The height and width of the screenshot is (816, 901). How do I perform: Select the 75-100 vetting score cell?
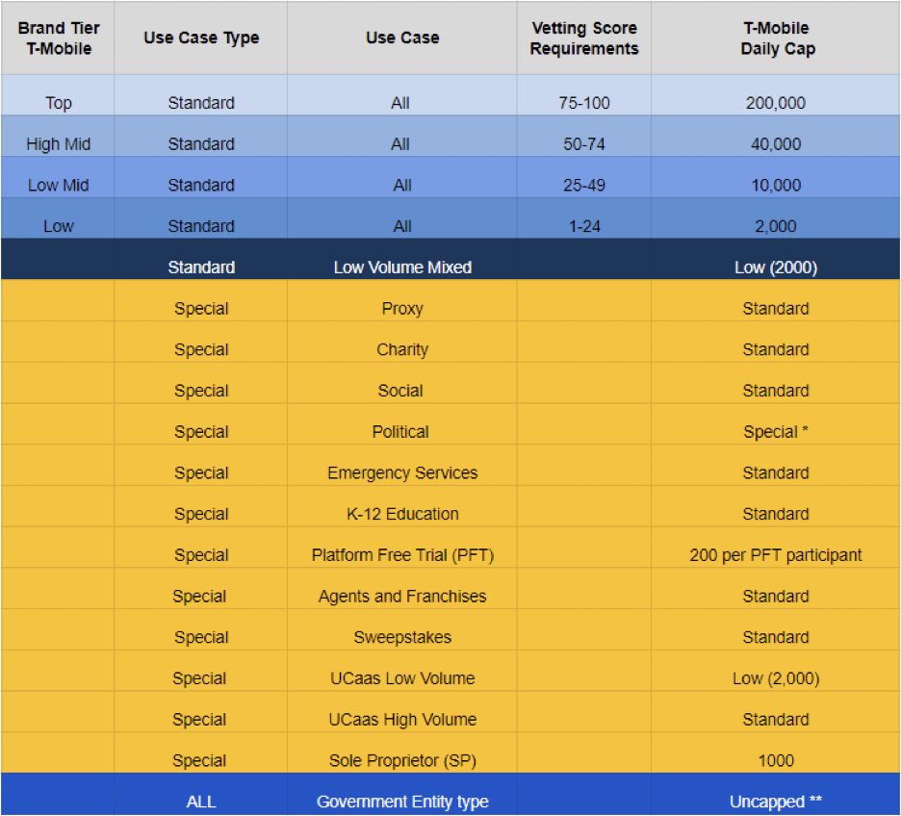coord(583,103)
